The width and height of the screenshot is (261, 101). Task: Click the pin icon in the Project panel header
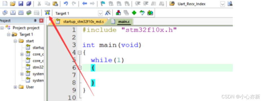point(35,21)
